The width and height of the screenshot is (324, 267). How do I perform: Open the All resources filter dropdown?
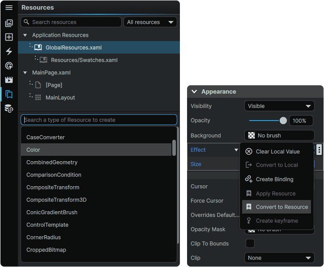click(150, 22)
